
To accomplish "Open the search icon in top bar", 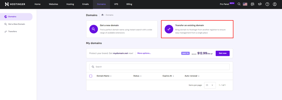I will tap(239, 4).
